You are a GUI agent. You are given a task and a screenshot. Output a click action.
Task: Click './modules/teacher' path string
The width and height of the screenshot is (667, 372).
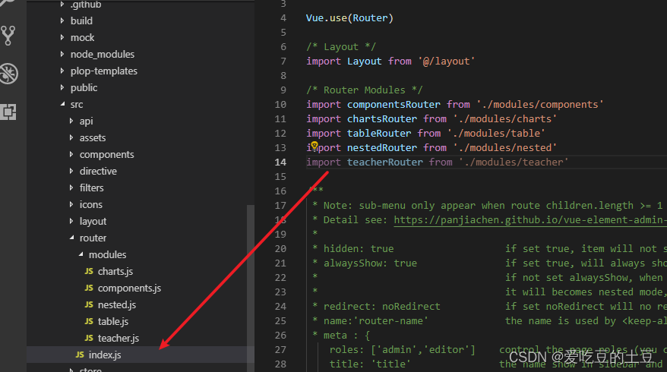[x=514, y=162]
